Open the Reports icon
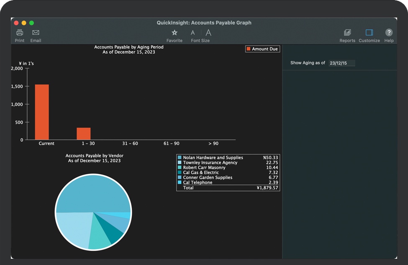 pos(347,33)
